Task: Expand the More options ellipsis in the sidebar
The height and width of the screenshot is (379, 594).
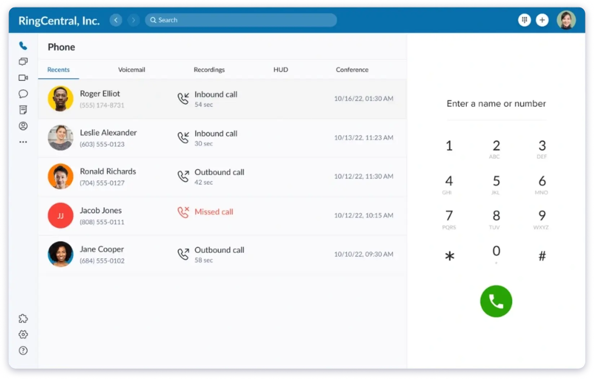Action: point(23,142)
